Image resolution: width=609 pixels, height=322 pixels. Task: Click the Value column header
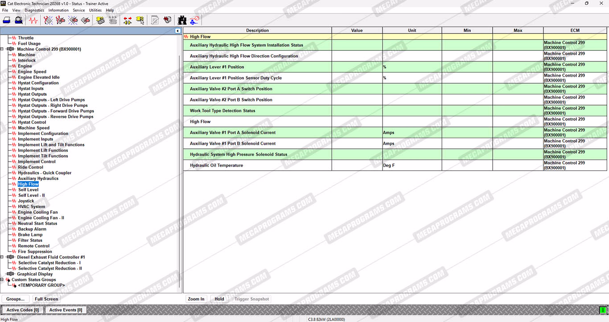point(357,31)
